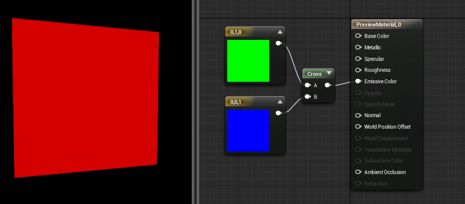
Task: Click the Cross node A input pin
Action: (x=308, y=85)
